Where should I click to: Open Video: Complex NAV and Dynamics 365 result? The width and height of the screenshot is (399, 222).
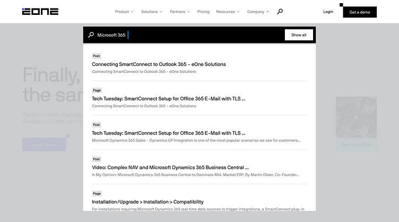point(170,167)
